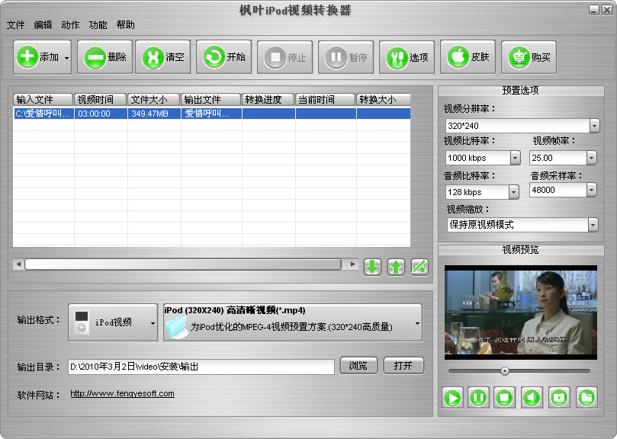Open 选项 options settings
617x439 pixels.
407,57
